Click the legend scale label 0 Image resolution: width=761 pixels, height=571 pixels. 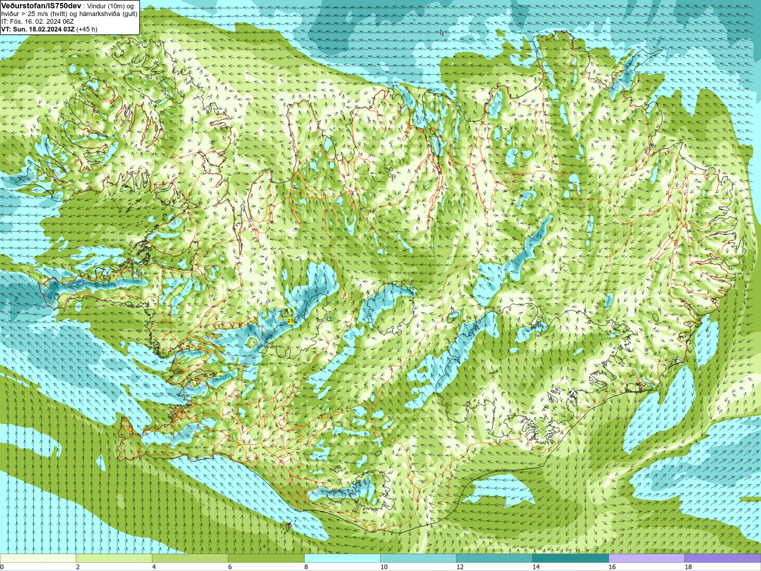(2, 567)
